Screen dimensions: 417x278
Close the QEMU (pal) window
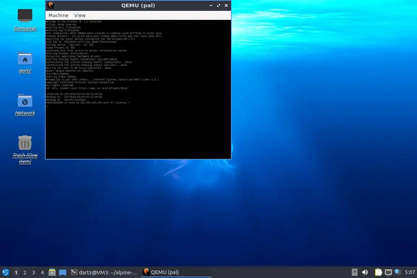point(226,5)
